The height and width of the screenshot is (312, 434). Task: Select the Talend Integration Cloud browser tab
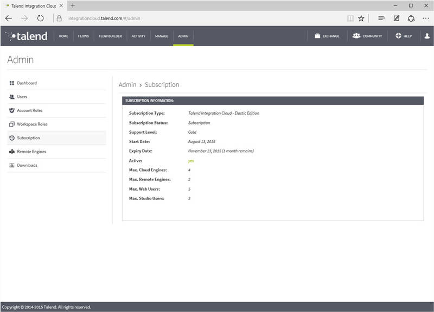33,5
